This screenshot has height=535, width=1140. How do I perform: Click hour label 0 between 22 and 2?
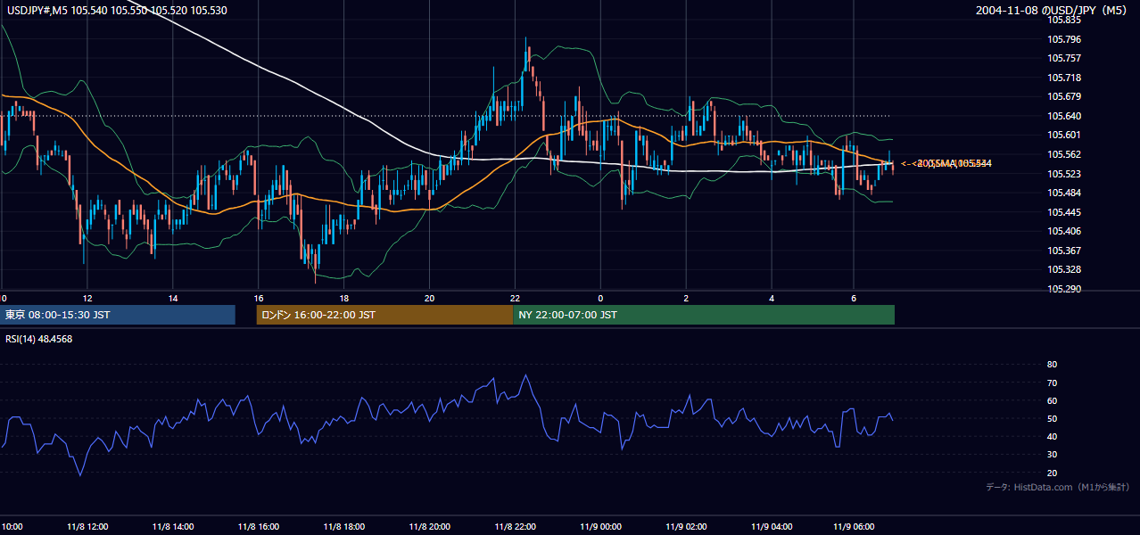point(601,298)
